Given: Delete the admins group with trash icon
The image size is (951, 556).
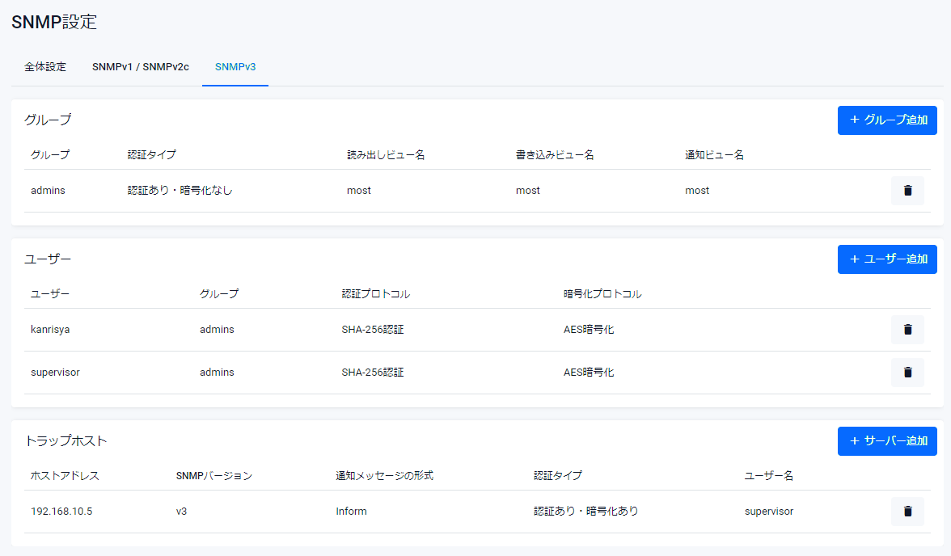Looking at the screenshot, I should tap(907, 191).
